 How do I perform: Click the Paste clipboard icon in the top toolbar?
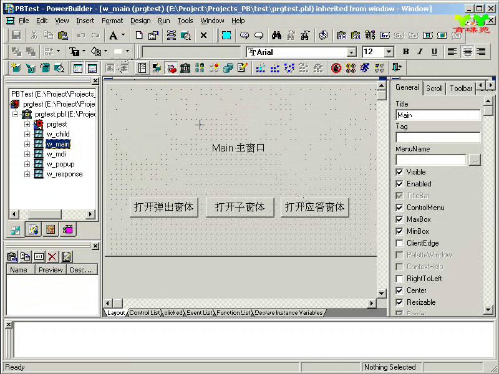click(x=63, y=35)
